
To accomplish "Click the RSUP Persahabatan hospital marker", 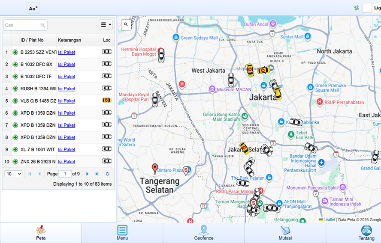I will coord(320,102).
